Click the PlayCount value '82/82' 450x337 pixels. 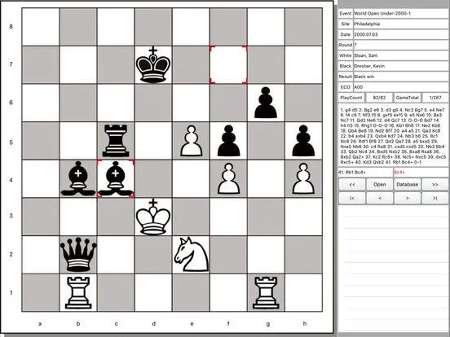pyautogui.click(x=379, y=98)
